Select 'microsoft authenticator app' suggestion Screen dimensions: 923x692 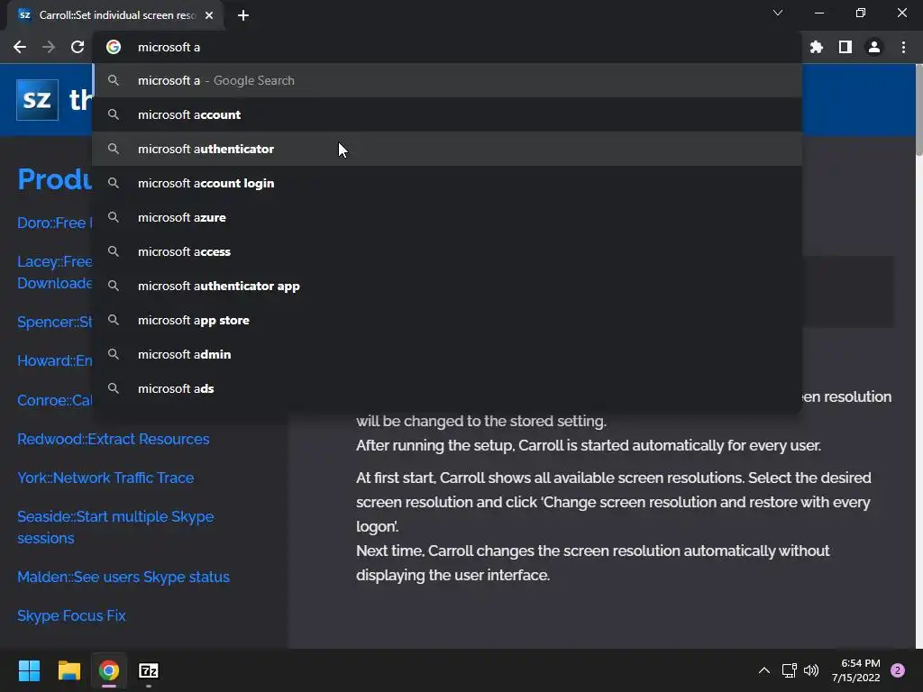click(x=447, y=286)
